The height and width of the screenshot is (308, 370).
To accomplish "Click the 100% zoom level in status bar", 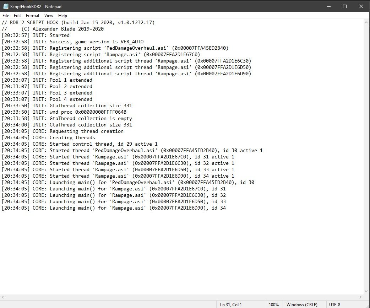I will point(273,304).
